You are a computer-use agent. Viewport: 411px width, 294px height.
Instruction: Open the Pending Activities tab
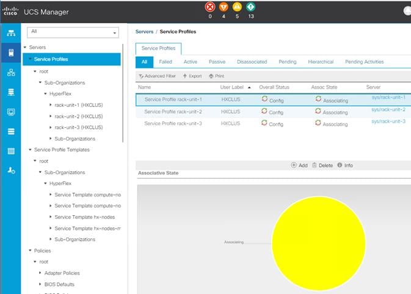coord(364,62)
